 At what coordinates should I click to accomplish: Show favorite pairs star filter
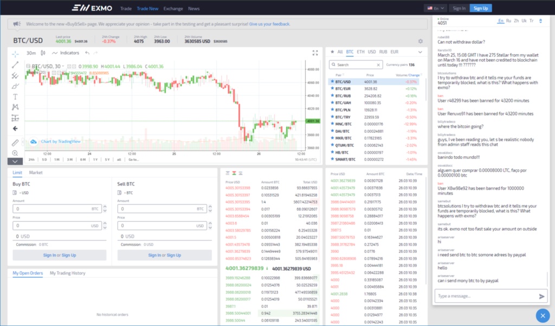coord(332,52)
